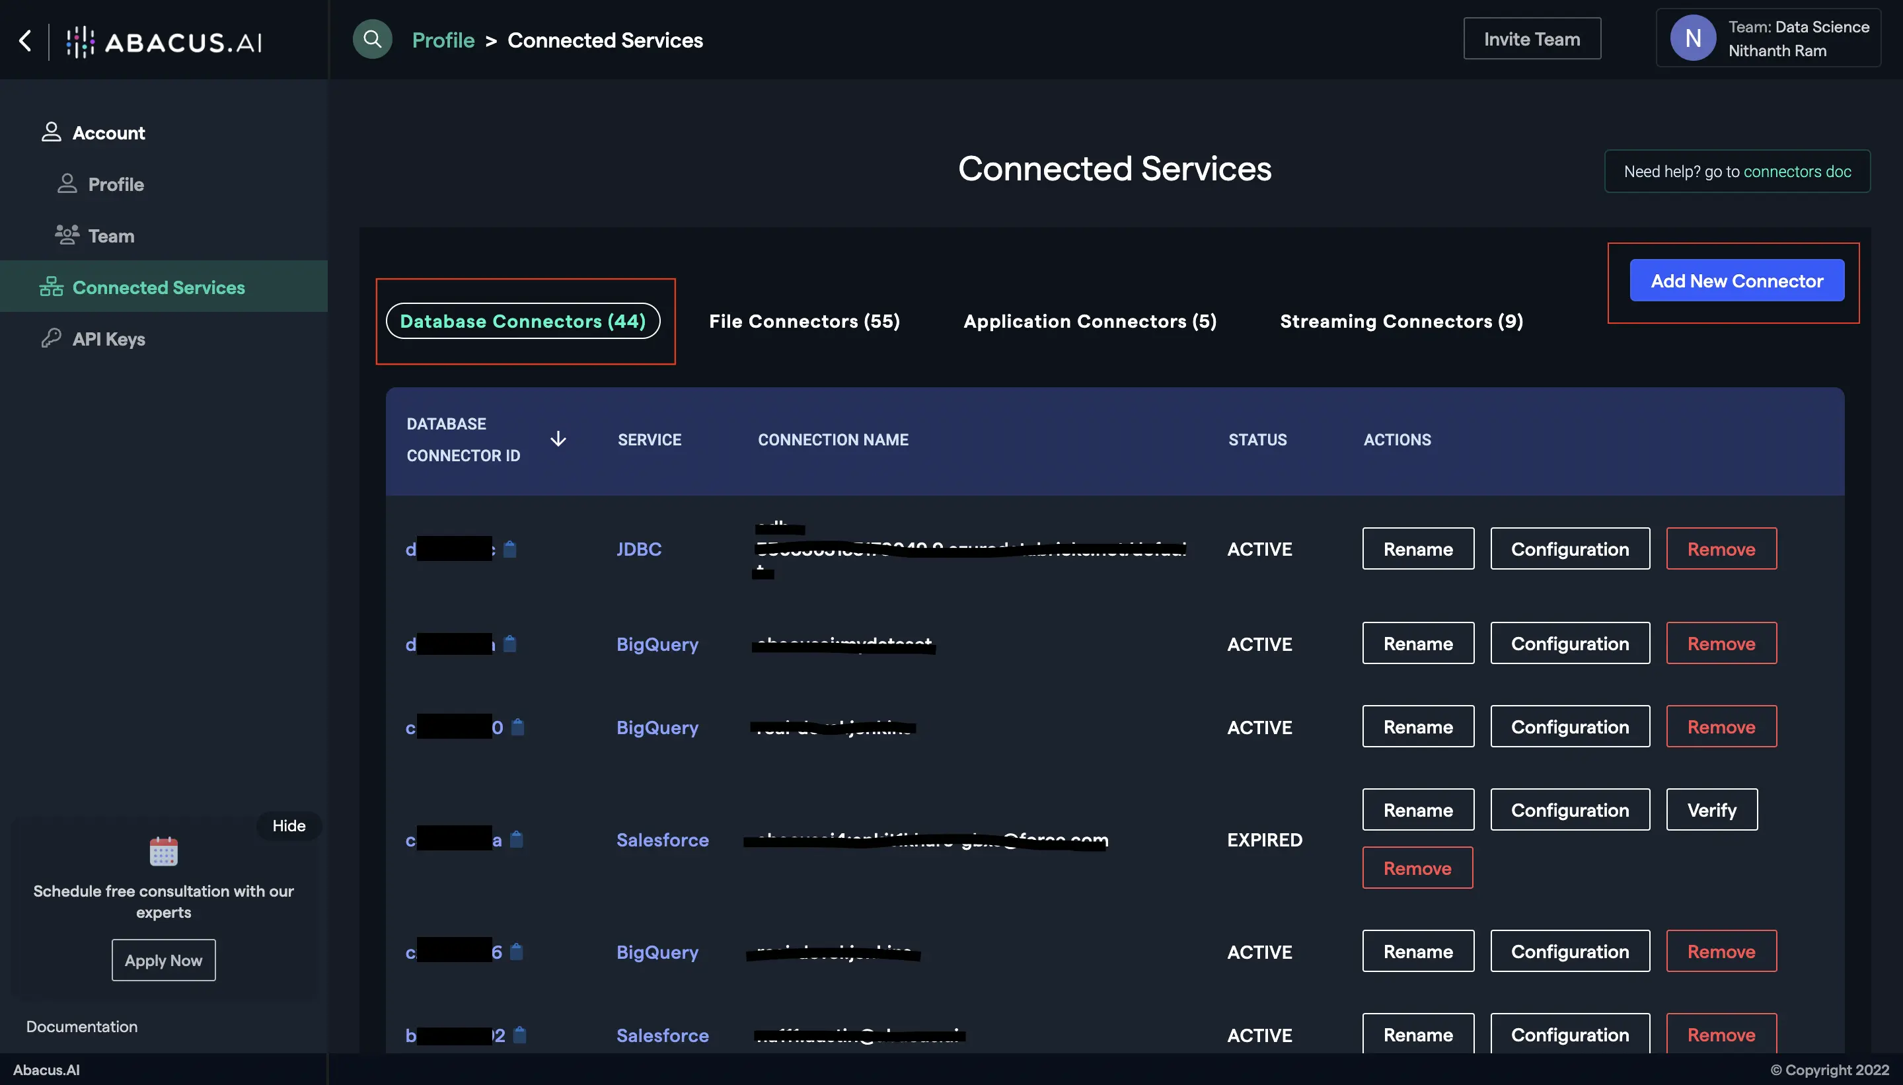The width and height of the screenshot is (1903, 1085).
Task: Open the Streaming Connectors tab
Action: click(1400, 321)
